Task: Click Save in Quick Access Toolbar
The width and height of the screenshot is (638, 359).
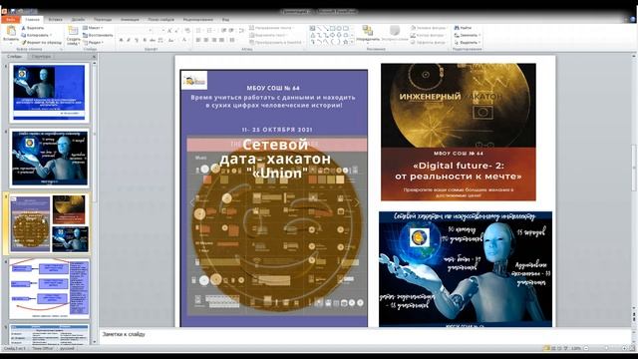Action: (12, 11)
